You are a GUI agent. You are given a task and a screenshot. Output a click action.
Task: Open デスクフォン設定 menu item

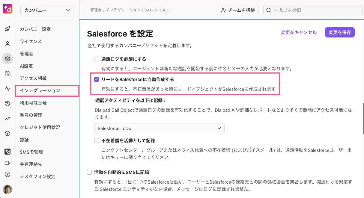[x=38, y=176]
